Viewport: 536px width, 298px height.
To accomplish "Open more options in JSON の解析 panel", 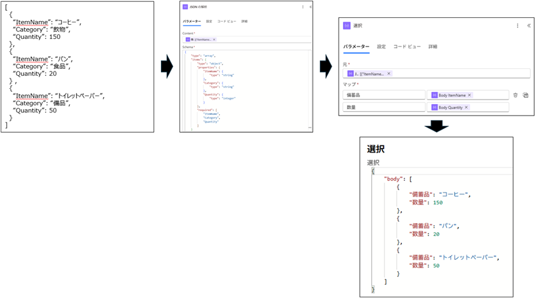I will [303, 7].
